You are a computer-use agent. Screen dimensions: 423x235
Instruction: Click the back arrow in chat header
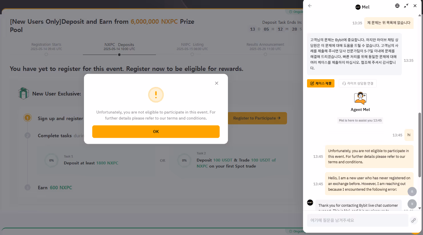tap(310, 6)
